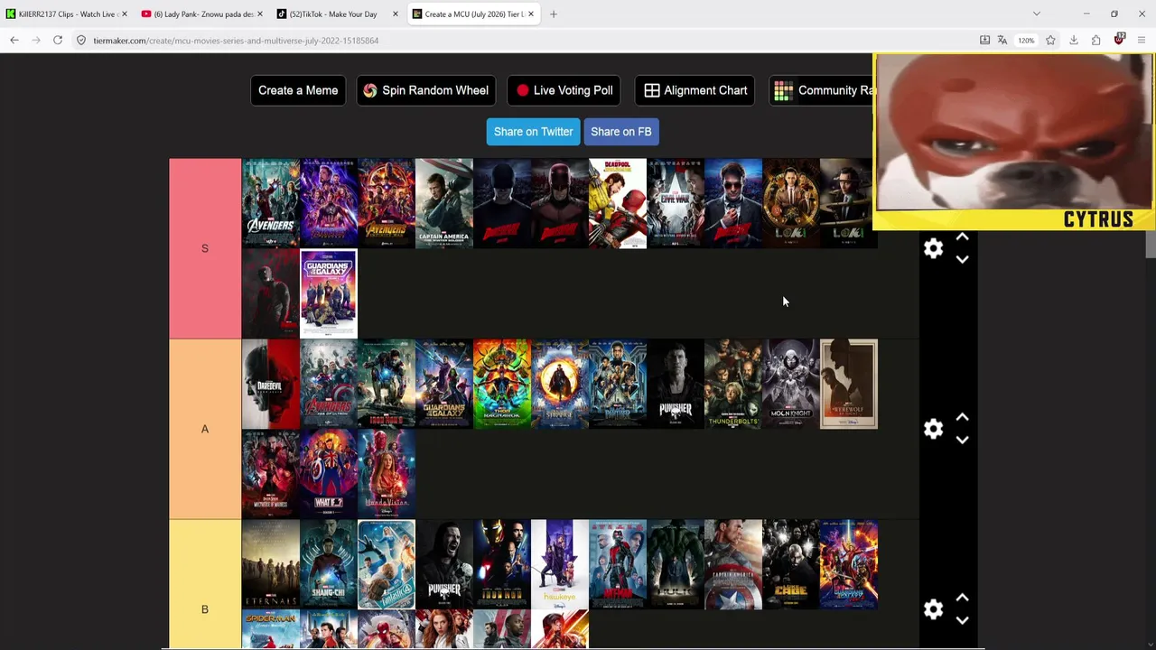Reset zoom via the 120% badge
Screen dimensions: 1156x650
point(1026,41)
